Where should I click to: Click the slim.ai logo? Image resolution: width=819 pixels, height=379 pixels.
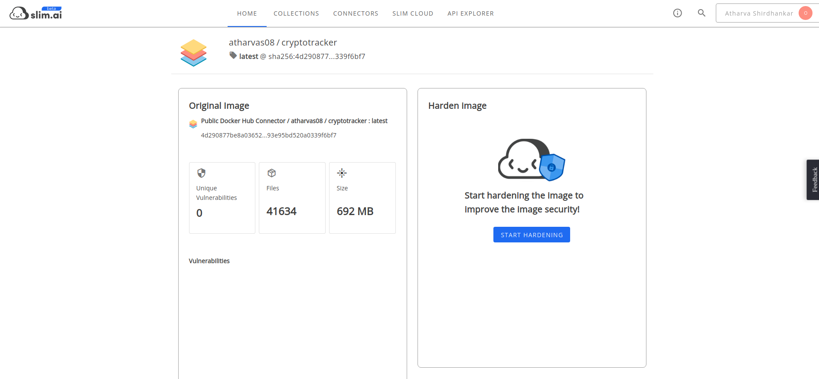point(36,13)
